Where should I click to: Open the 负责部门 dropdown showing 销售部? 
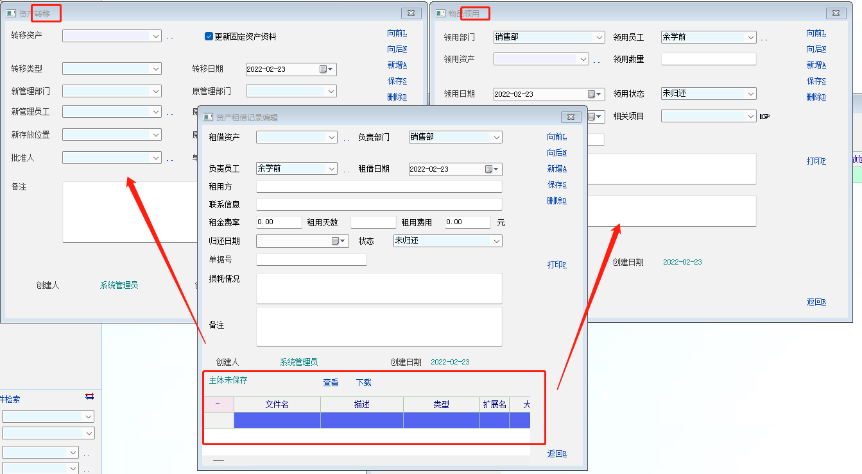pyautogui.click(x=496, y=137)
